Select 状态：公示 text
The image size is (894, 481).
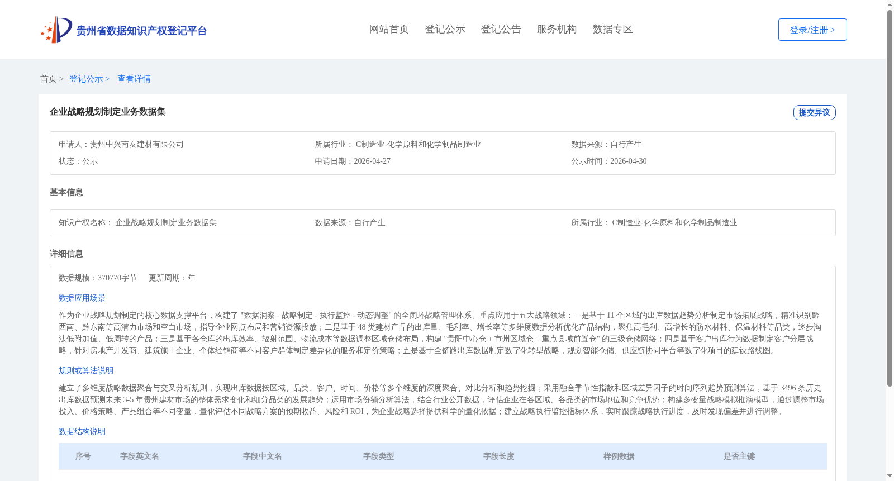(x=78, y=161)
